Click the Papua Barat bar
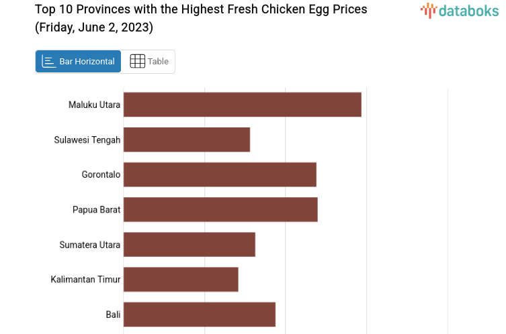Screen dimensions: 506x334 [220, 209]
